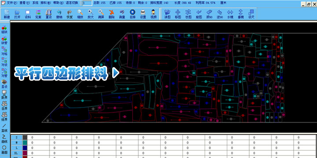This screenshot has width=317, height=158.
Task: Select the 放大 zoom in tool
Action: pos(90,14)
